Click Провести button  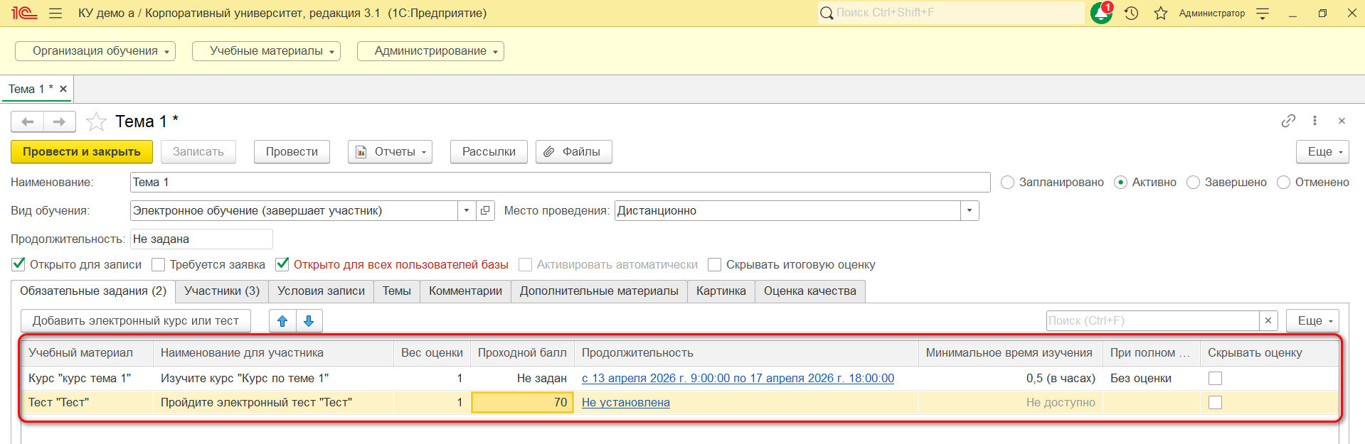click(292, 152)
